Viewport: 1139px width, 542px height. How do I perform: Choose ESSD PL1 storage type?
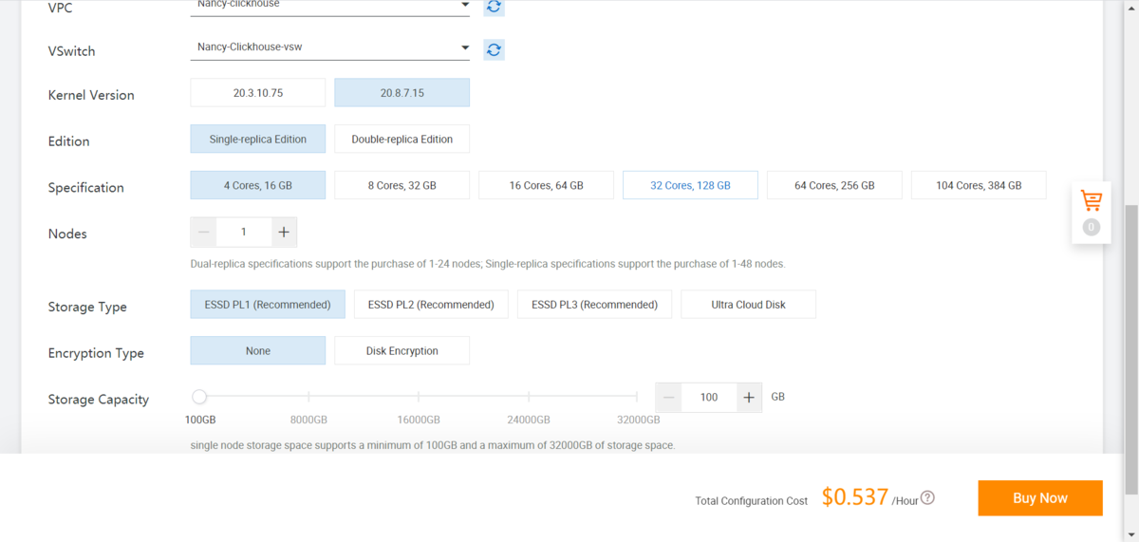pyautogui.click(x=268, y=305)
